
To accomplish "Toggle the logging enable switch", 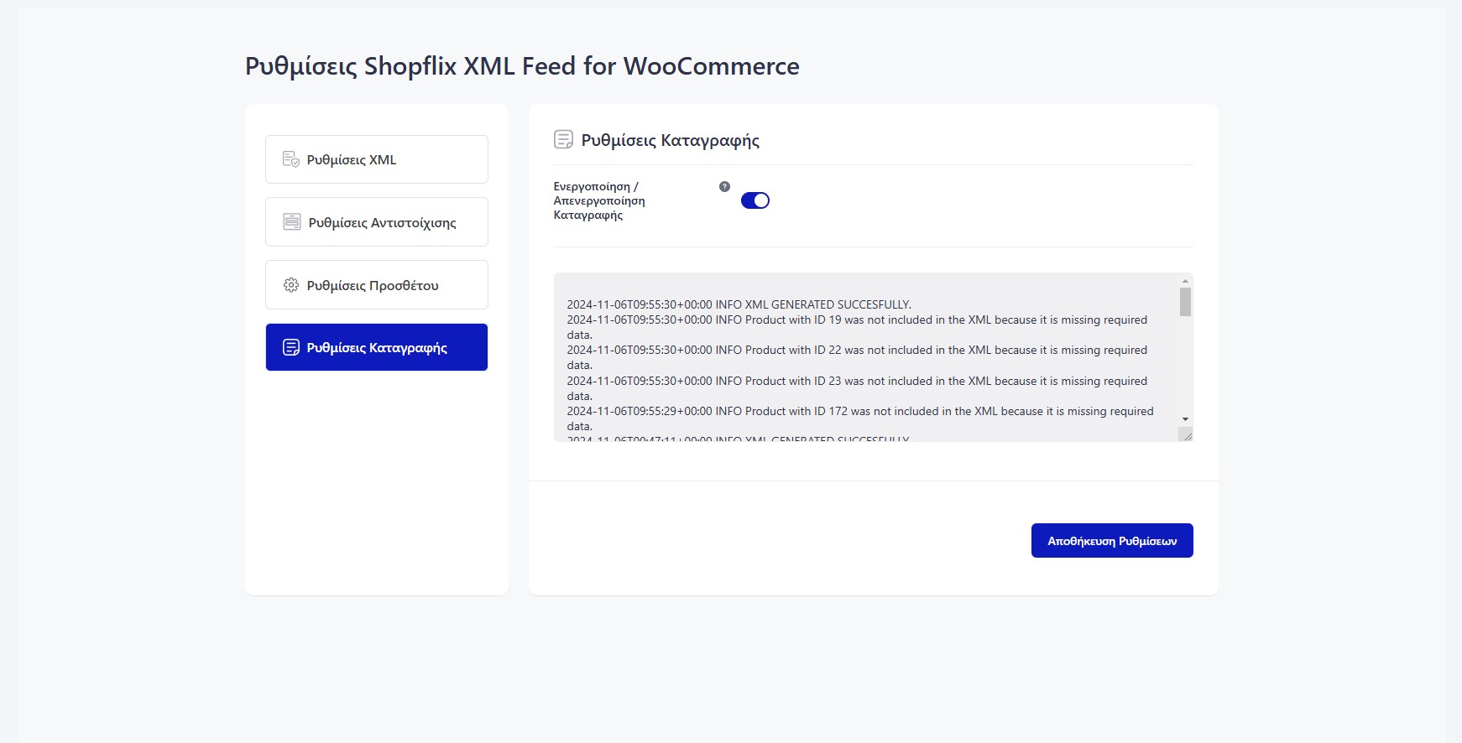I will [x=755, y=200].
